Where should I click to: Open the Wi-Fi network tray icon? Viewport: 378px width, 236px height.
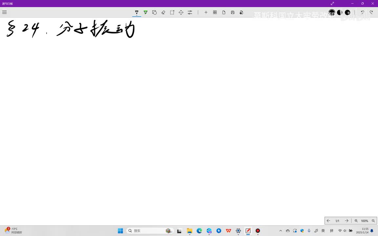pos(340,231)
